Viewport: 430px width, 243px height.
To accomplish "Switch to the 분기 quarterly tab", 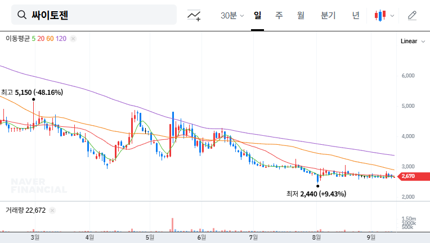I will pyautogui.click(x=328, y=15).
